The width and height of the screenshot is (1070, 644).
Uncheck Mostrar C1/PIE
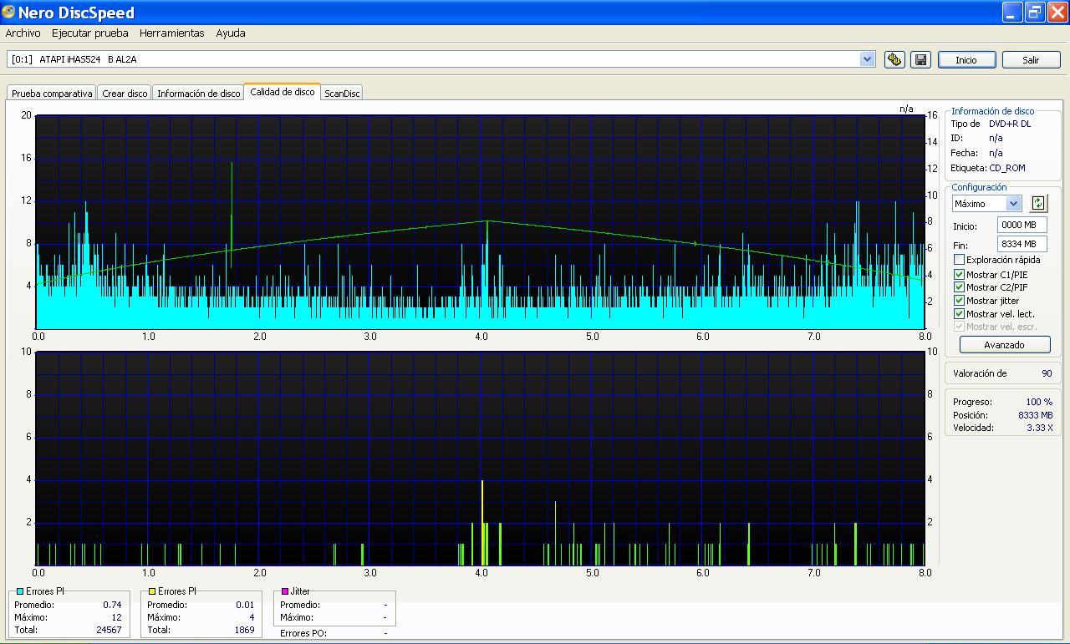[959, 274]
